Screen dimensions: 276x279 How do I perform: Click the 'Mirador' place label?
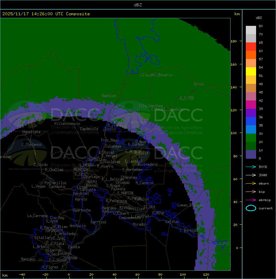[x=140, y=224]
